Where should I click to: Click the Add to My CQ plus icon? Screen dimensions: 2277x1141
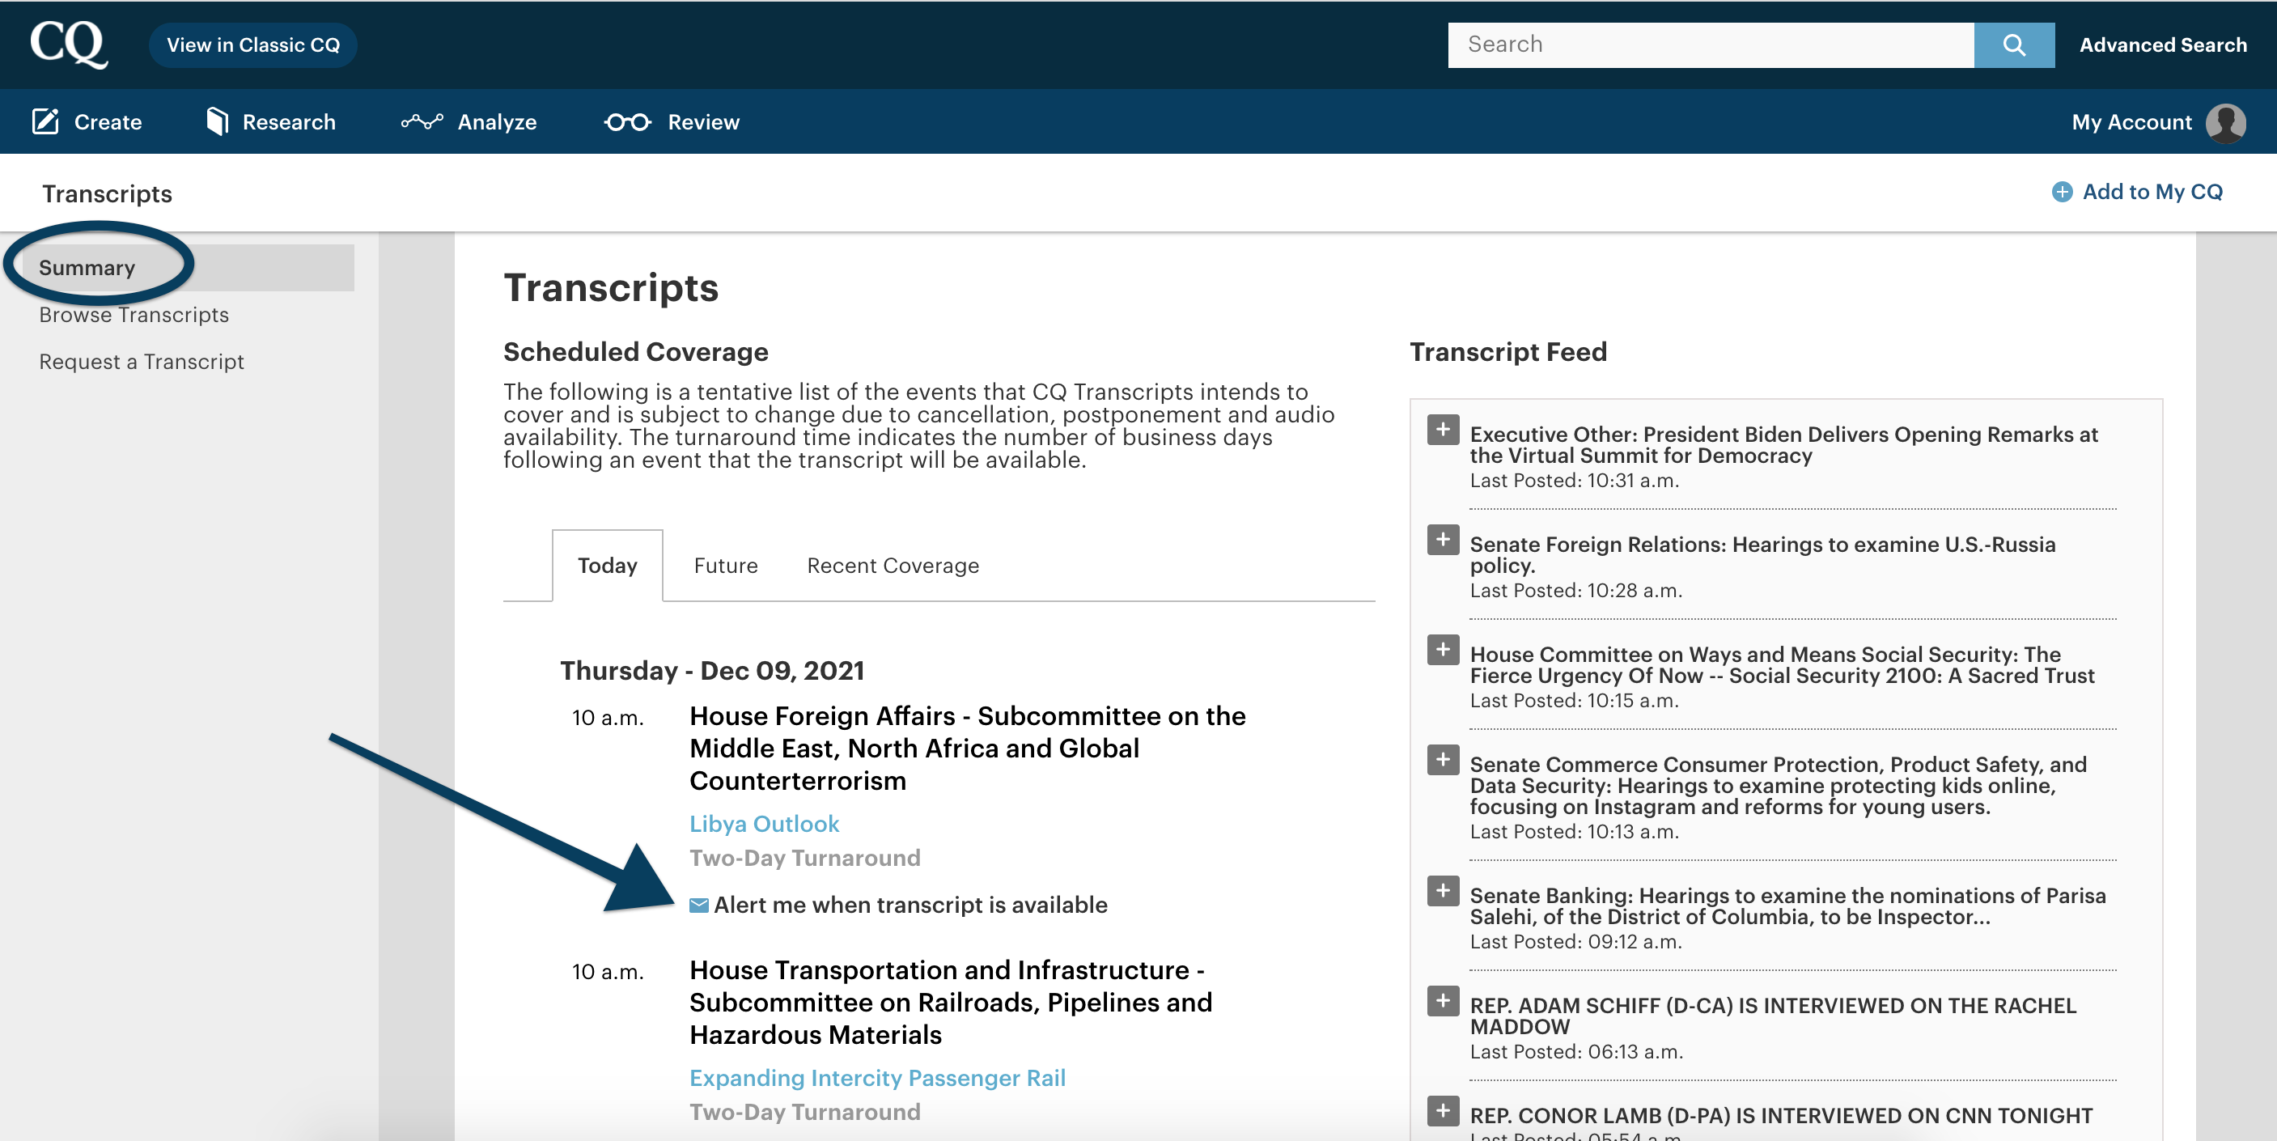(2061, 192)
